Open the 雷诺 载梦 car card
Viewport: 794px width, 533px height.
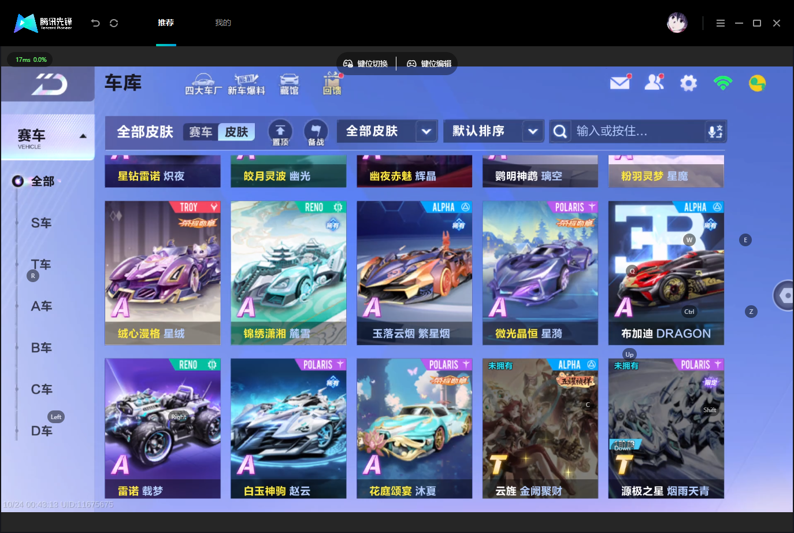162,428
